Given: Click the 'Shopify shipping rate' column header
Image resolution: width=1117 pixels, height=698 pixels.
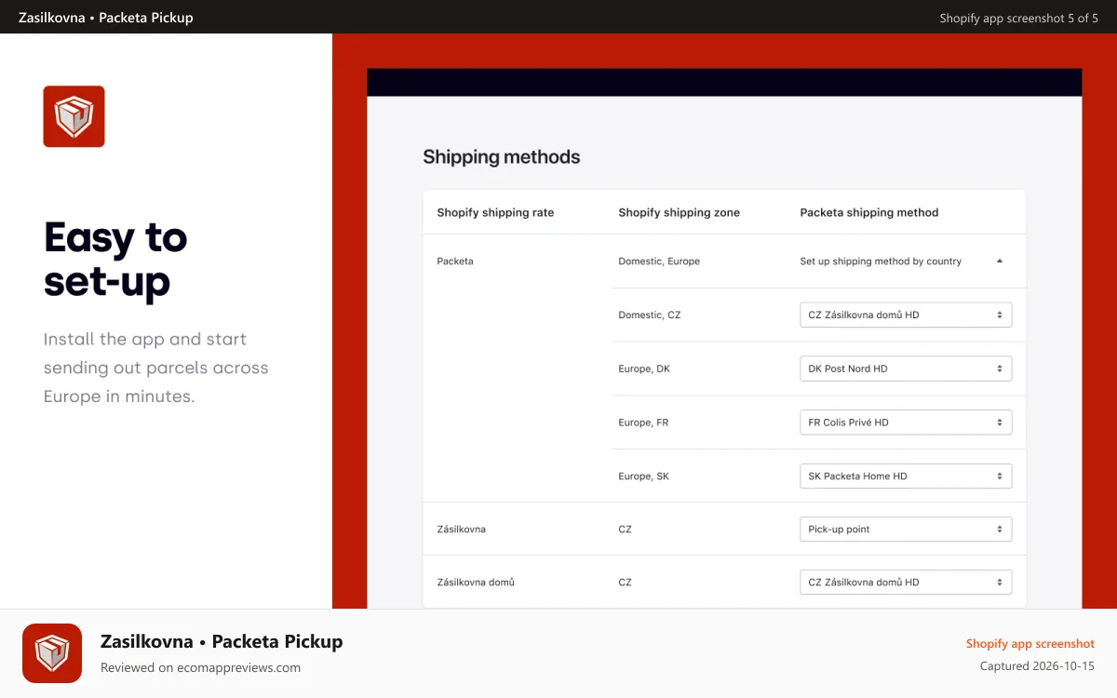Looking at the screenshot, I should click(x=495, y=212).
